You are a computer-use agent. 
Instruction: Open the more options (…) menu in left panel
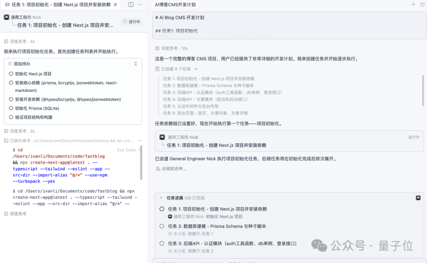click(140, 4)
